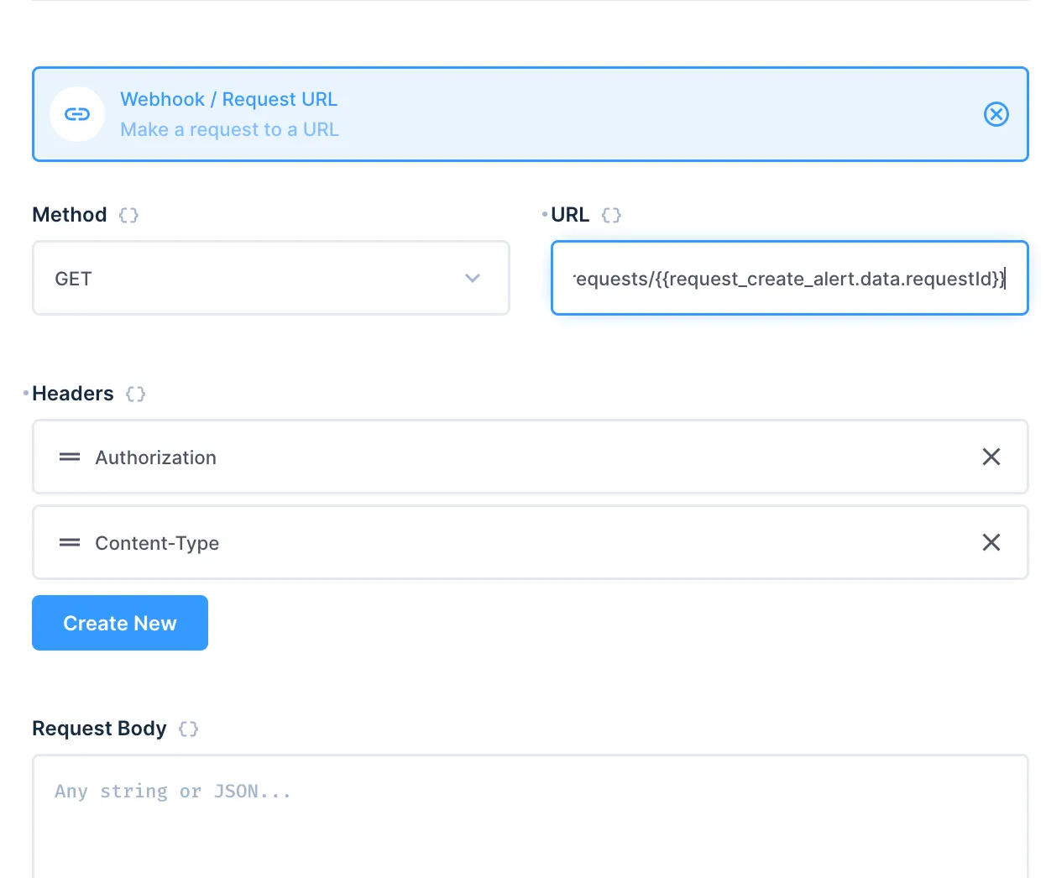
Task: Click the variables icon next to Request Body
Action: click(188, 729)
